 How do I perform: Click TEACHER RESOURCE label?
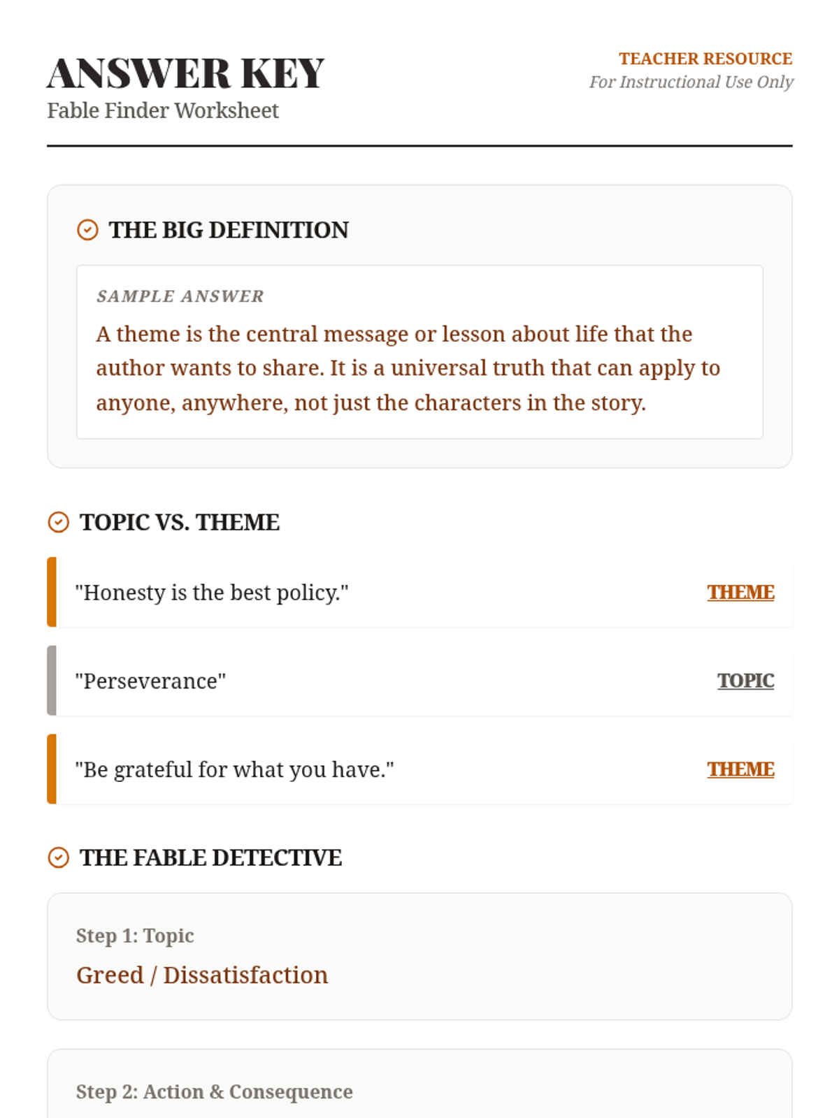705,59
